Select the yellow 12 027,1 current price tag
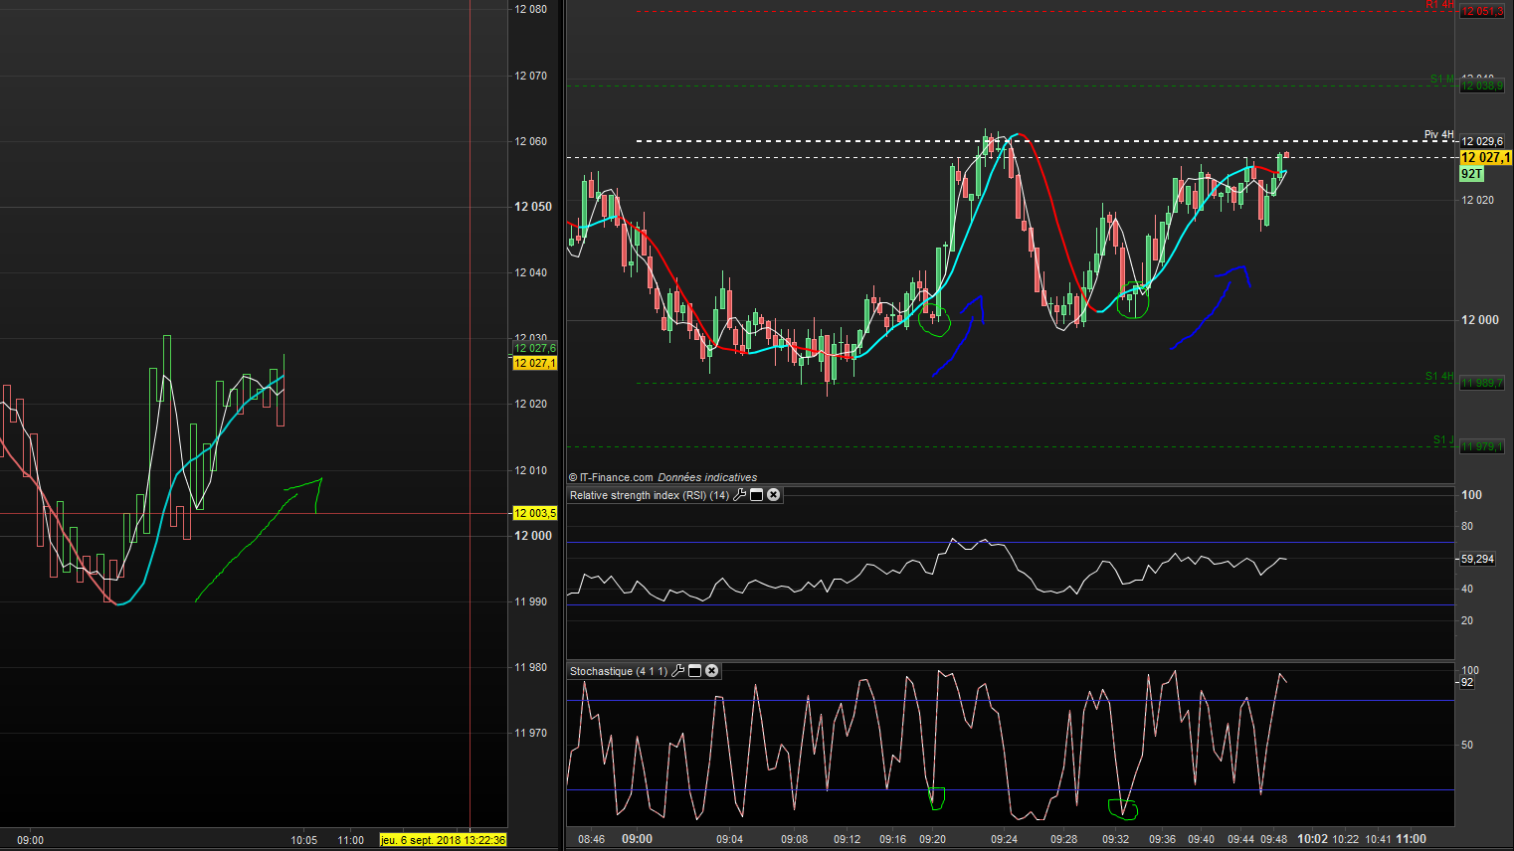 [x=1484, y=157]
